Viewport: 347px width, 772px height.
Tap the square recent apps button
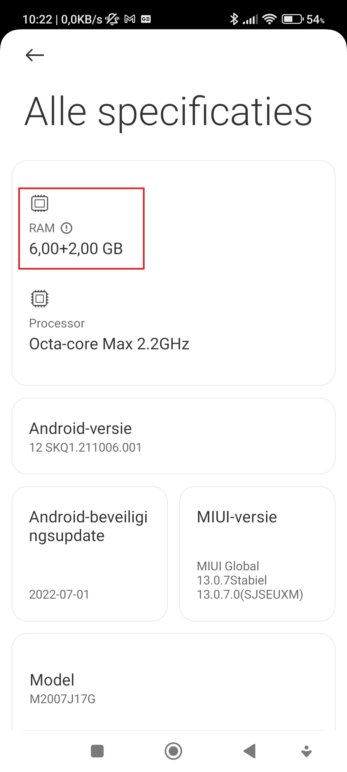[x=97, y=751]
